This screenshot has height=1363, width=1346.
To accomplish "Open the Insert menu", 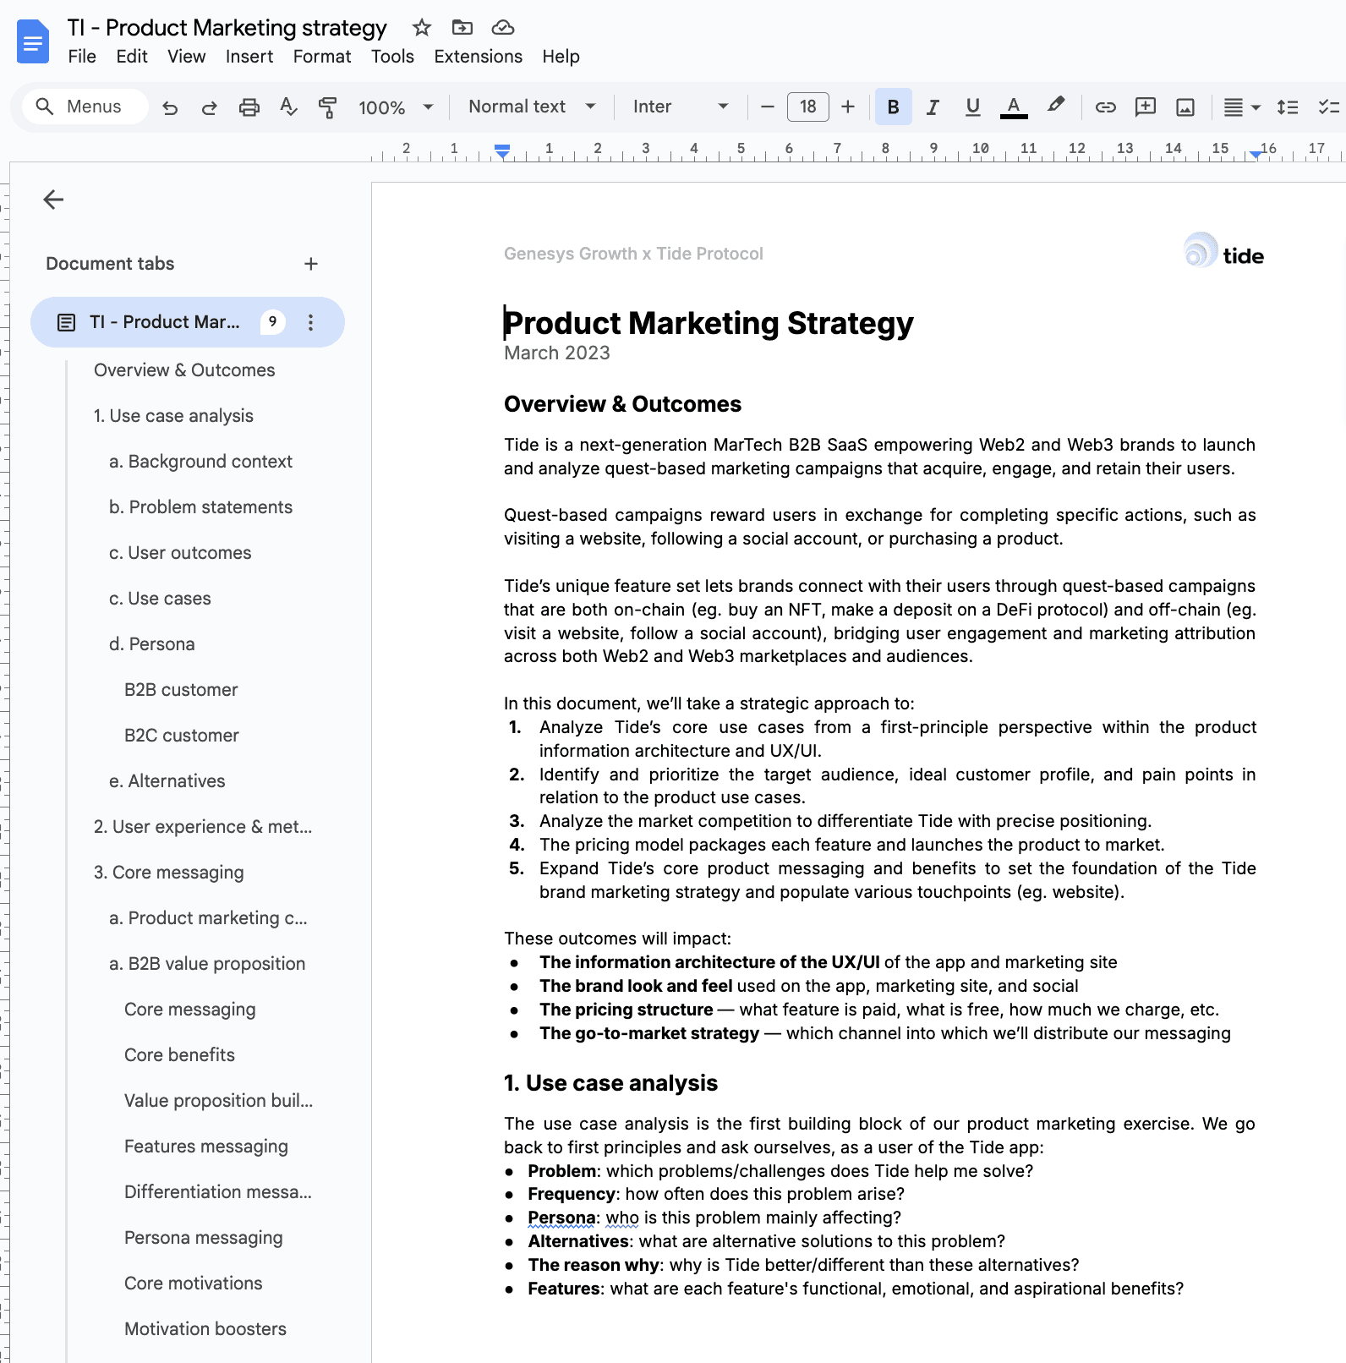I will click(x=249, y=57).
